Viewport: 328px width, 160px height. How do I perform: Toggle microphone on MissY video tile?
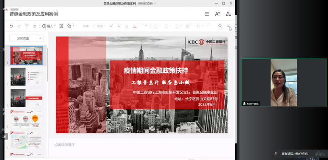pos(244,104)
